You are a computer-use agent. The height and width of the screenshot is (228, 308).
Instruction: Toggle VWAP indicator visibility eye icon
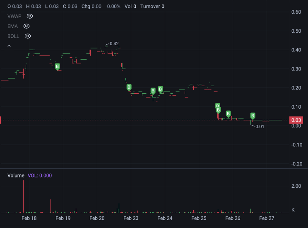pyautogui.click(x=30, y=16)
